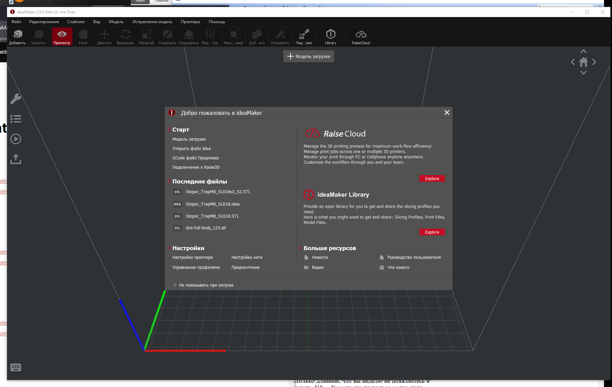Open 'Настройки нити' settings link
This screenshot has height=387, width=612.
(x=247, y=257)
